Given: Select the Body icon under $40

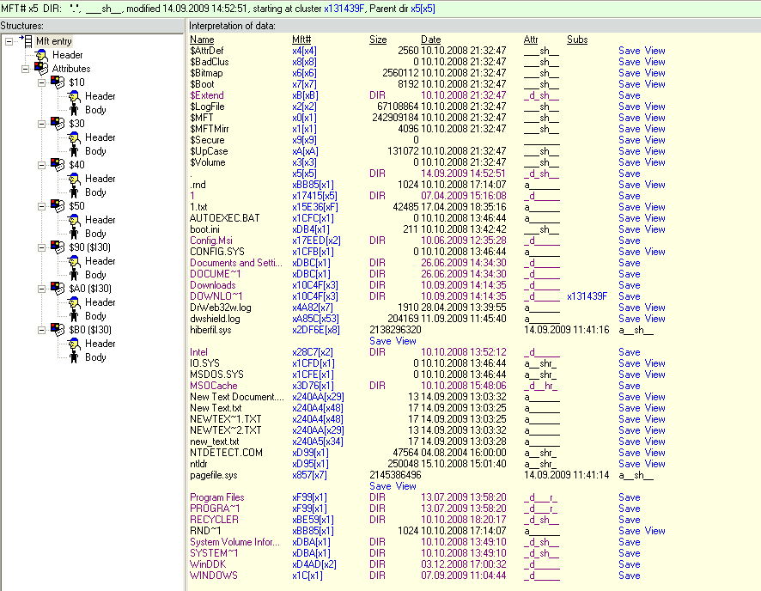Looking at the screenshot, I should point(74,192).
